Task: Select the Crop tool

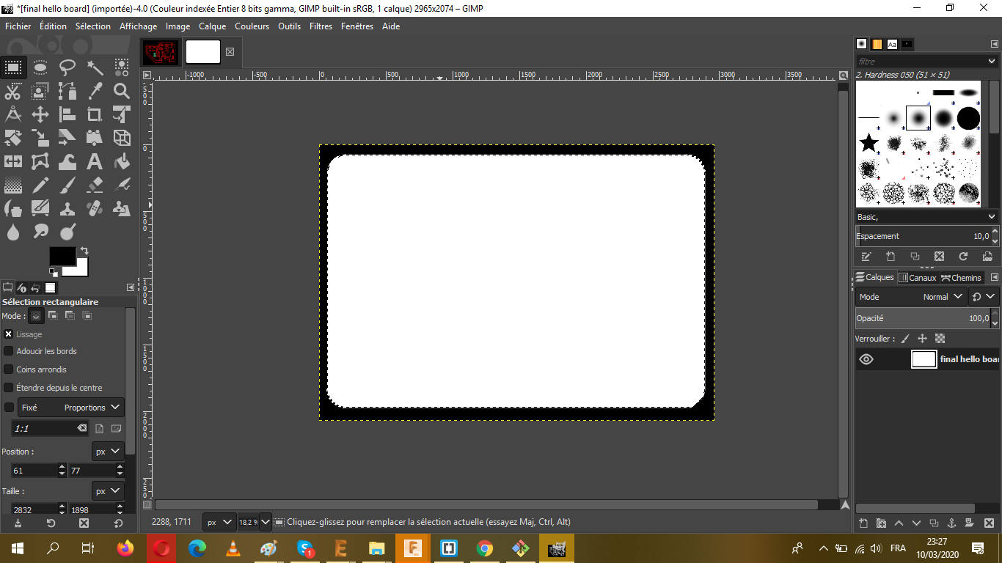Action: click(95, 114)
